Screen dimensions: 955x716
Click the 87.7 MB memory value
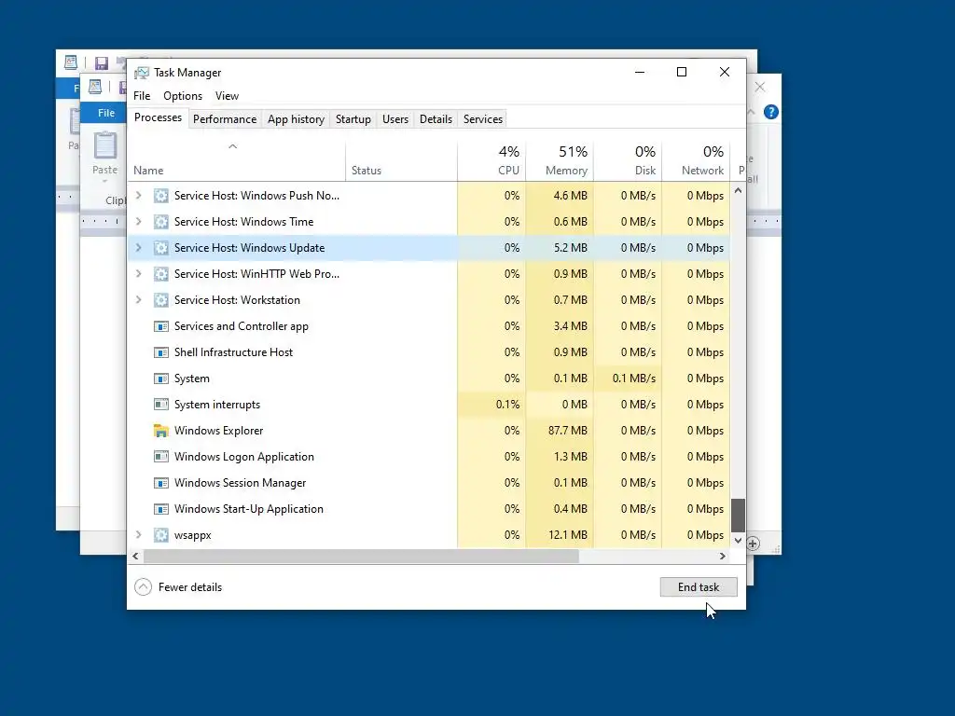point(568,431)
